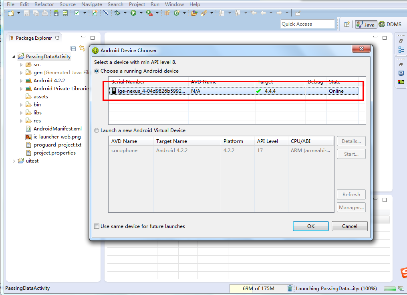This screenshot has height=295, width=407.
Task: Click the Debug bug icon
Action: [118, 13]
